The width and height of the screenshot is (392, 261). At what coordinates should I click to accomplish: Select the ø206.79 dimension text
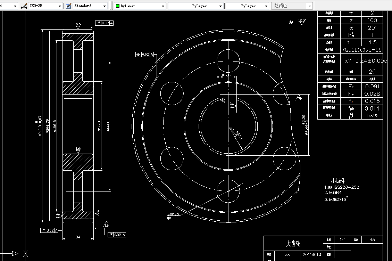pyautogui.click(x=48, y=126)
